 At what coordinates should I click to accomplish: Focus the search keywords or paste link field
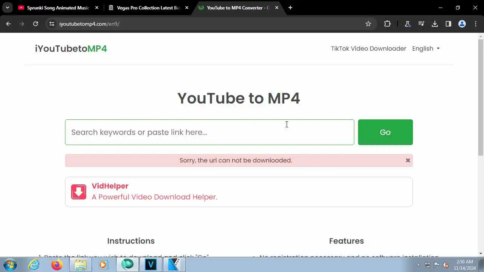[x=209, y=132]
